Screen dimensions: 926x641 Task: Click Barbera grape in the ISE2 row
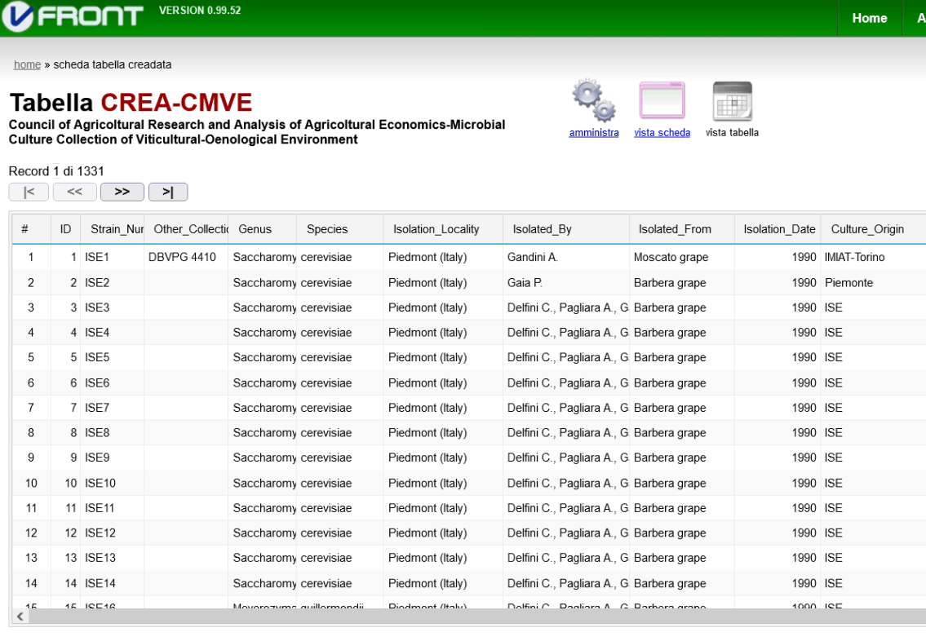click(x=681, y=283)
